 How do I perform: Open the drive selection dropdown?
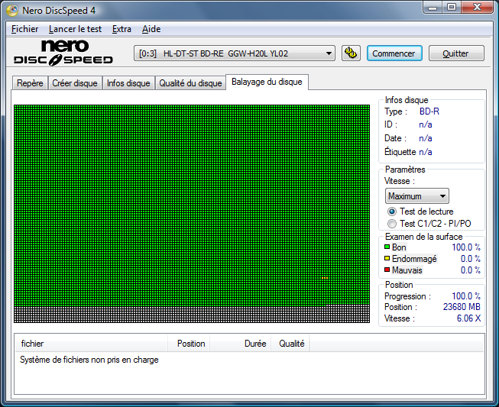tap(235, 53)
